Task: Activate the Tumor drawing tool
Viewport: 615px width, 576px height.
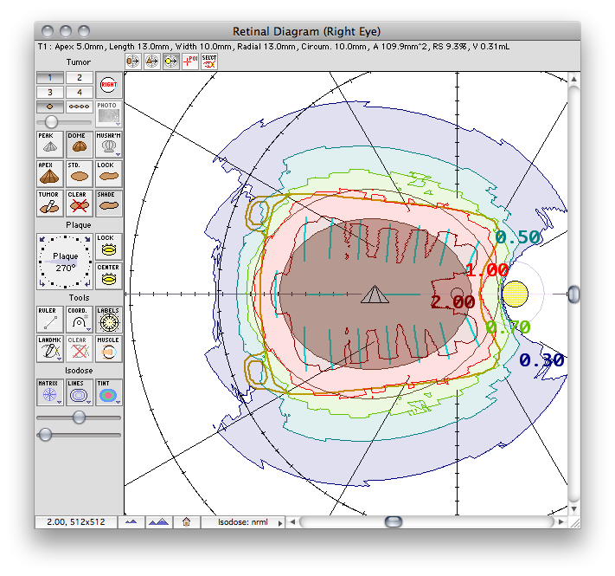Action: [x=50, y=203]
